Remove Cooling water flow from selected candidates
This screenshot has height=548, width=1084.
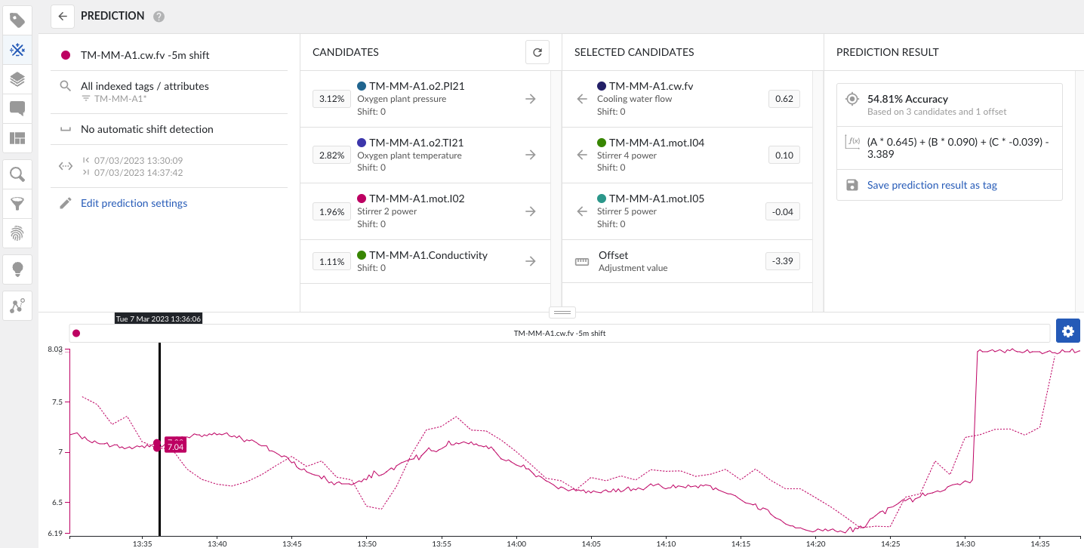click(581, 99)
